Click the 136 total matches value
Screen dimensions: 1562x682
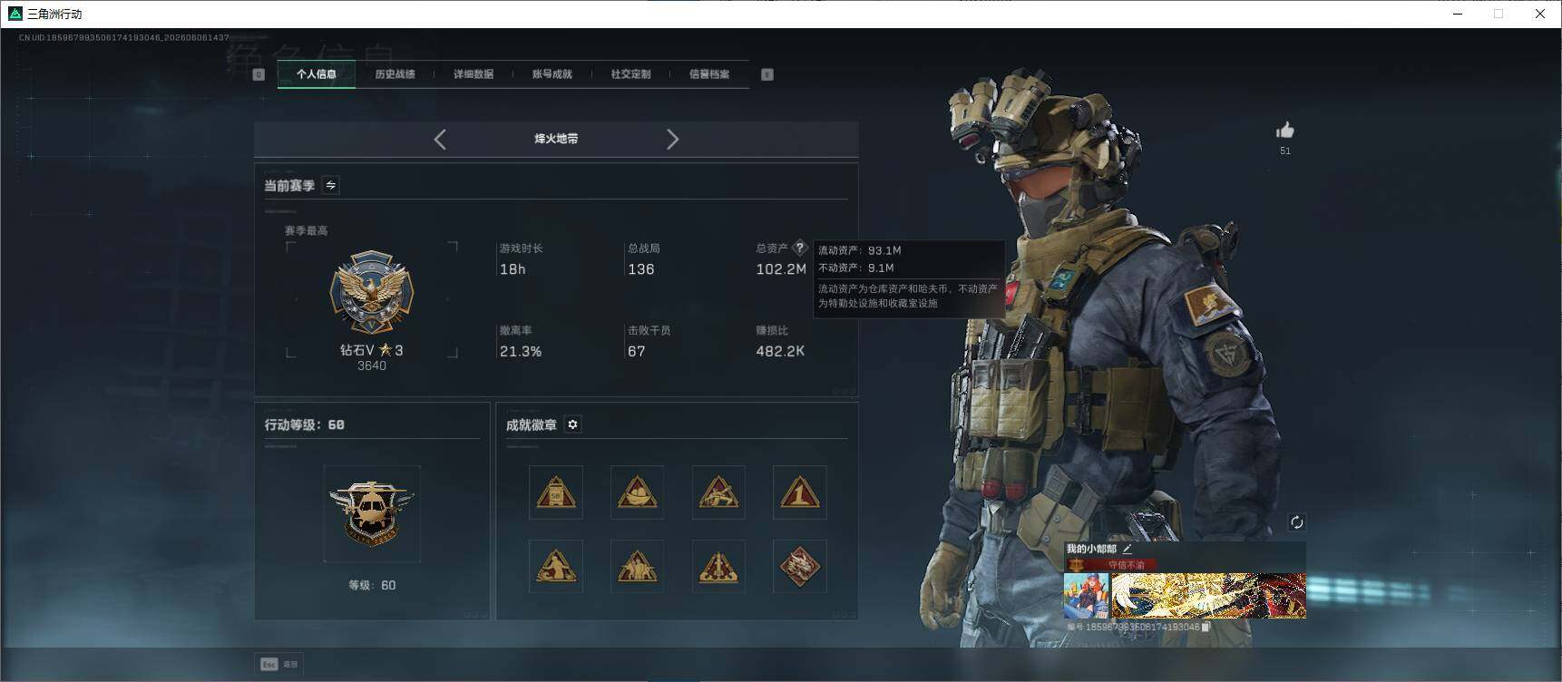pyautogui.click(x=641, y=269)
